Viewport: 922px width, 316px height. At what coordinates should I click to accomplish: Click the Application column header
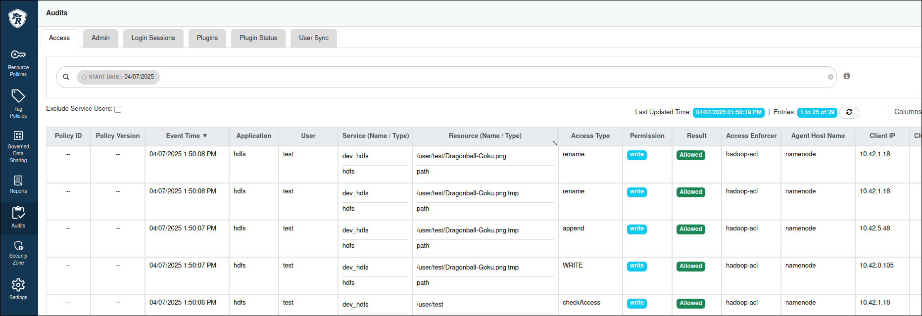click(x=254, y=136)
